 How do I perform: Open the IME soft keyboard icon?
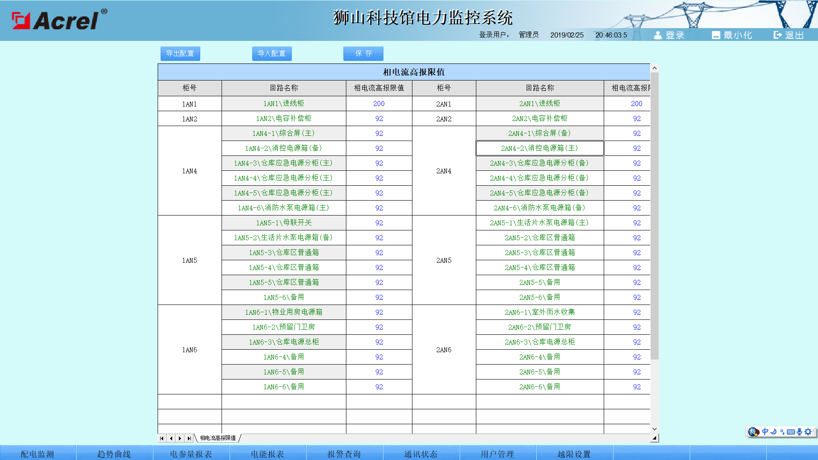tap(791, 432)
